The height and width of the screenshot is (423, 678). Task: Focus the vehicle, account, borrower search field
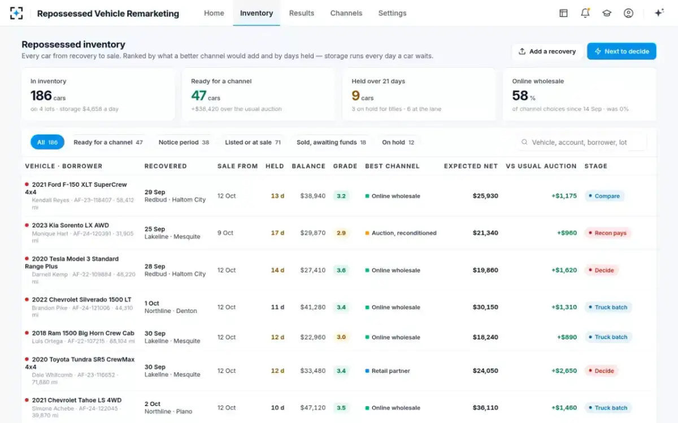point(581,142)
